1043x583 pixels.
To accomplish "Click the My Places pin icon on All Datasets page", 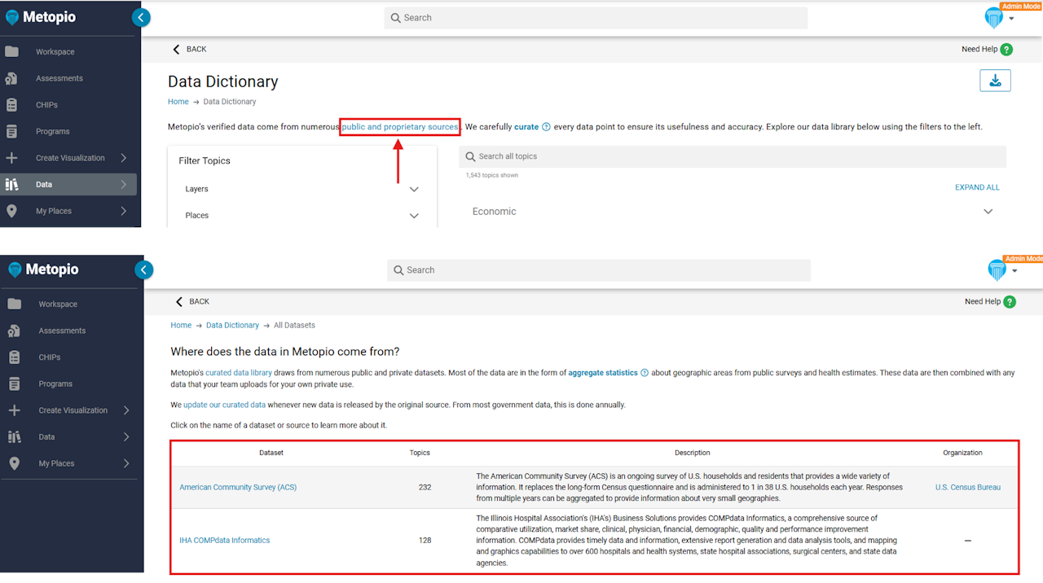I will [x=15, y=463].
